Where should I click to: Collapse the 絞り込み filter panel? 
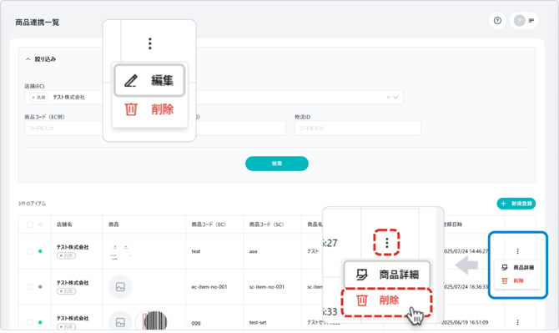pos(28,59)
